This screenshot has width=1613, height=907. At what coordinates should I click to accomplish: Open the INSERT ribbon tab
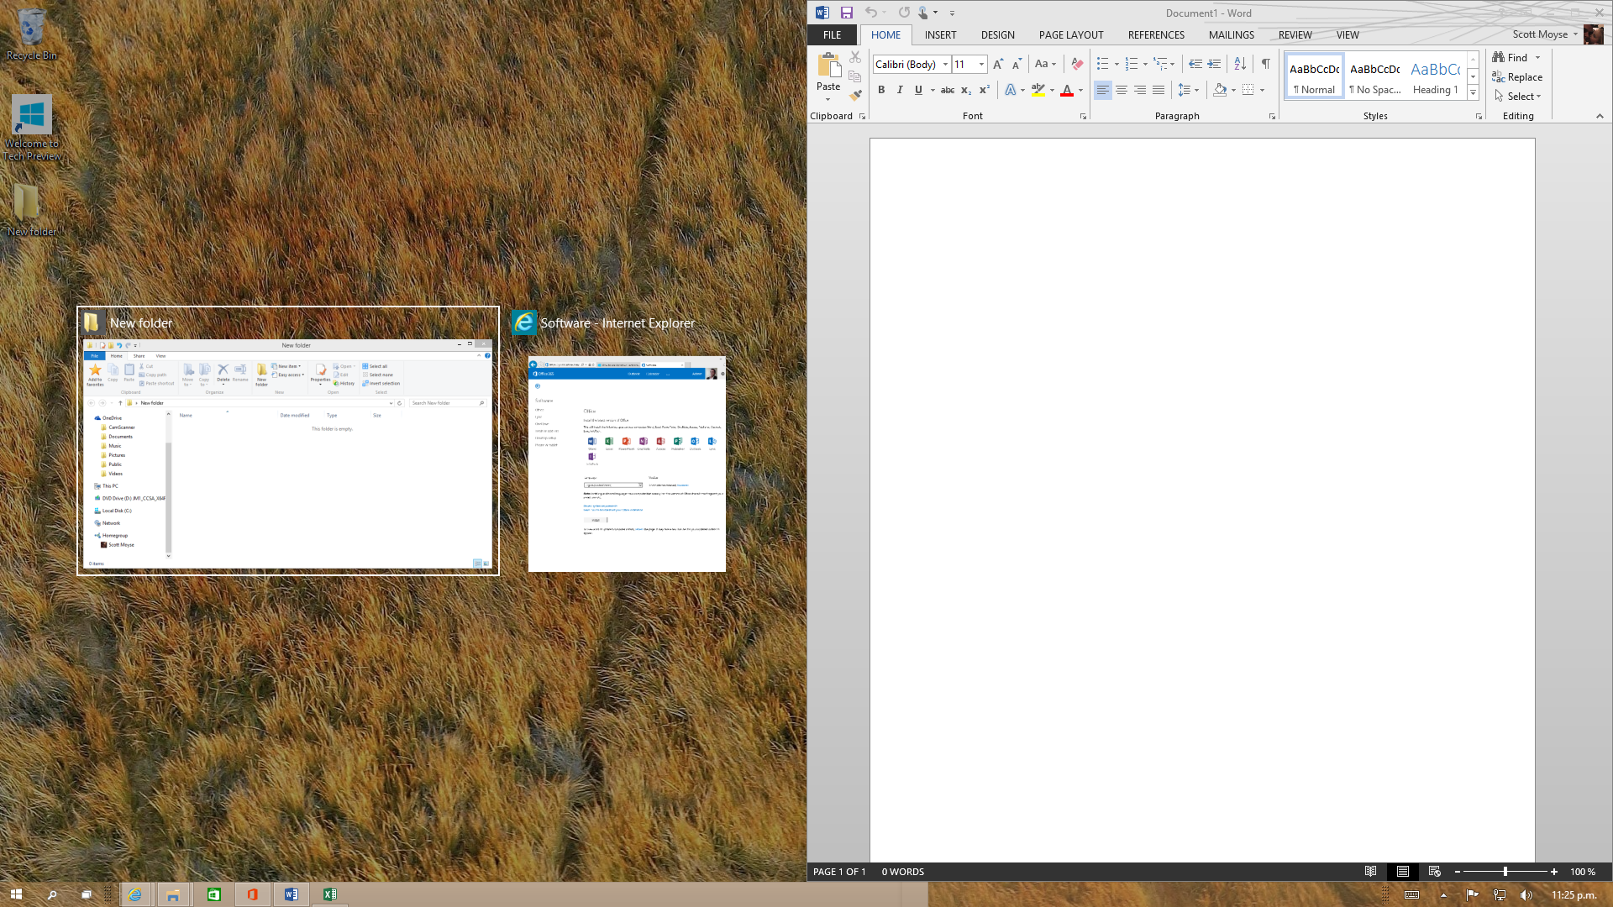940,34
